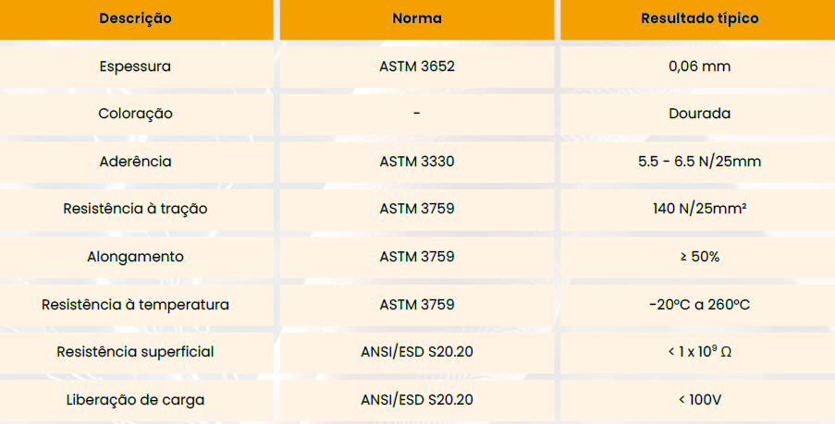Click the 5.5 - 6.5 N/25mm value
Image resolution: width=835 pixels, height=424 pixels.
(699, 162)
